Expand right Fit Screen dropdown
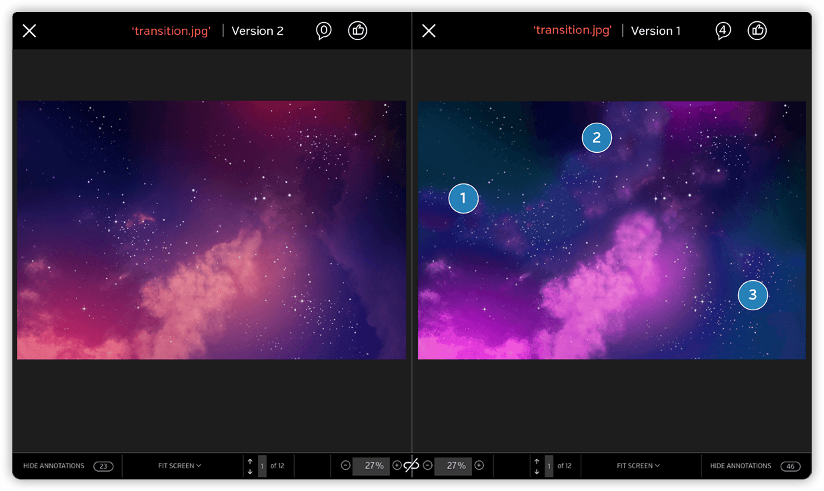Viewport: 824px width, 491px height. (638, 466)
